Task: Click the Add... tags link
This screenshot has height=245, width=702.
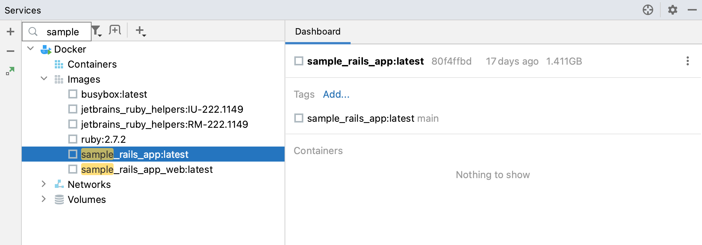Action: point(336,95)
